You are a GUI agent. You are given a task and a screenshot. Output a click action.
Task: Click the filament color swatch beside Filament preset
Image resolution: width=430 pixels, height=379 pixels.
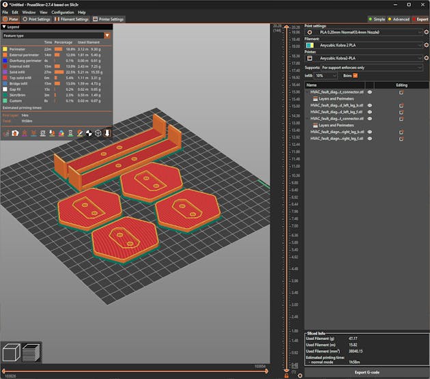point(309,45)
